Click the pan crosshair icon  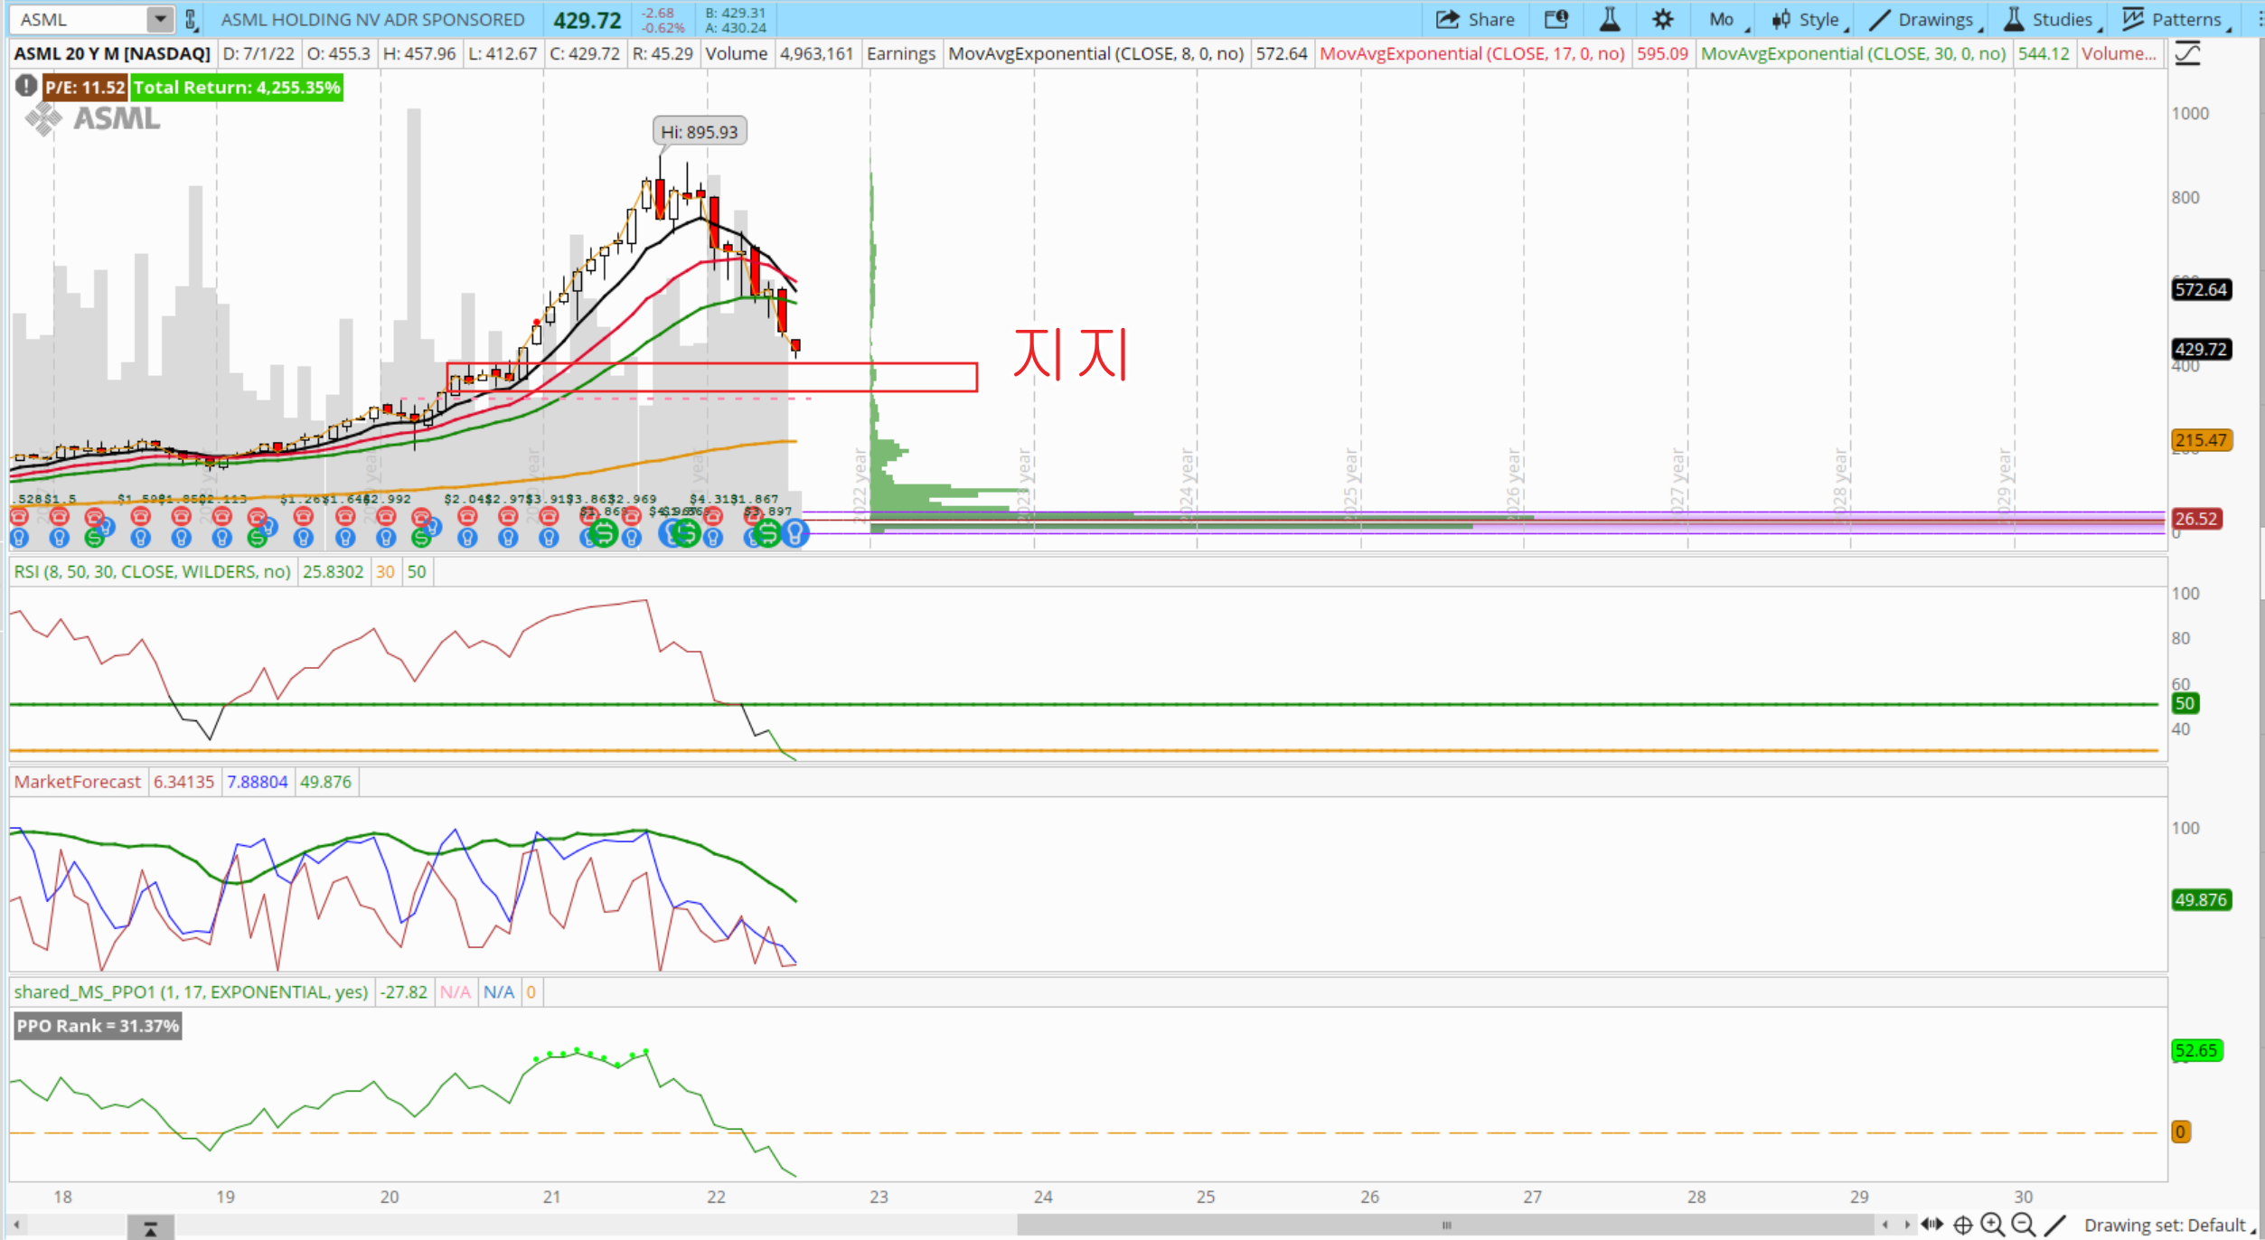(1962, 1225)
